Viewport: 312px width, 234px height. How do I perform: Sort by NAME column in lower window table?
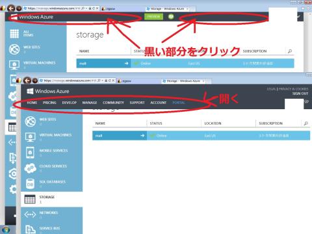pos(100,123)
